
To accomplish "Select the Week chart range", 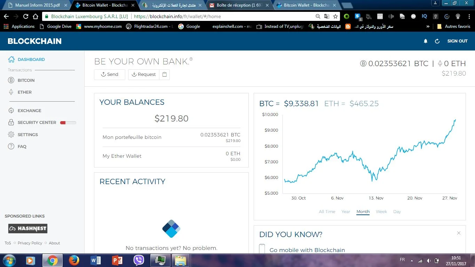I will point(381,212).
